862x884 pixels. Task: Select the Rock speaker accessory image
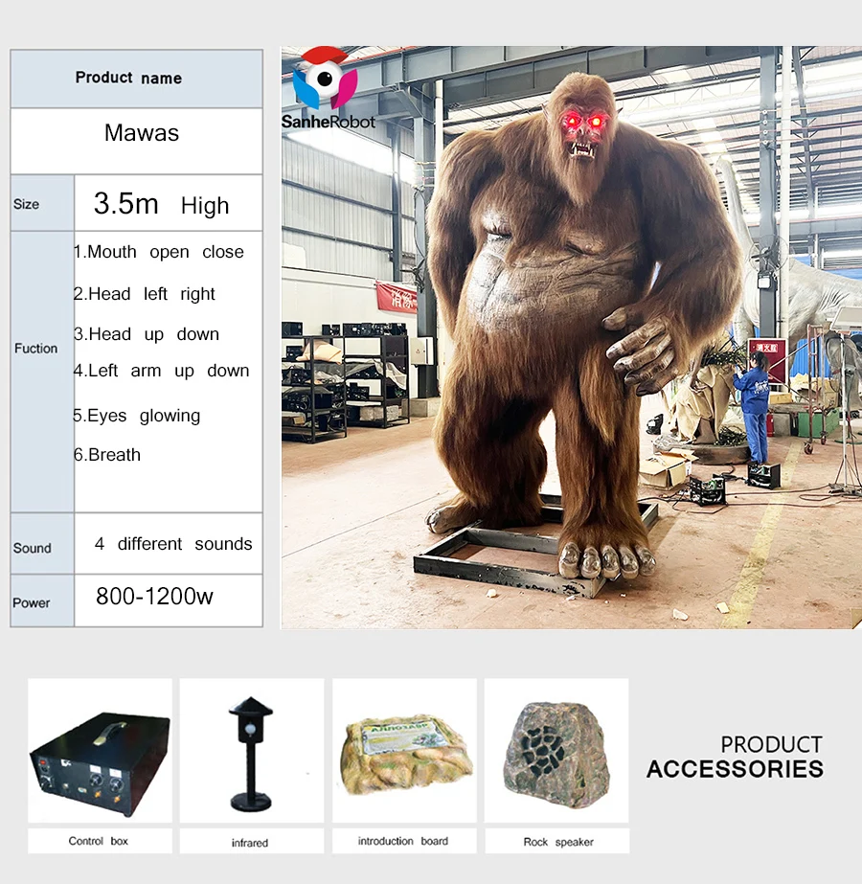point(556,752)
